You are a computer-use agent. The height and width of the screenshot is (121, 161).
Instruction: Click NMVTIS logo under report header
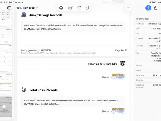tap(118, 76)
